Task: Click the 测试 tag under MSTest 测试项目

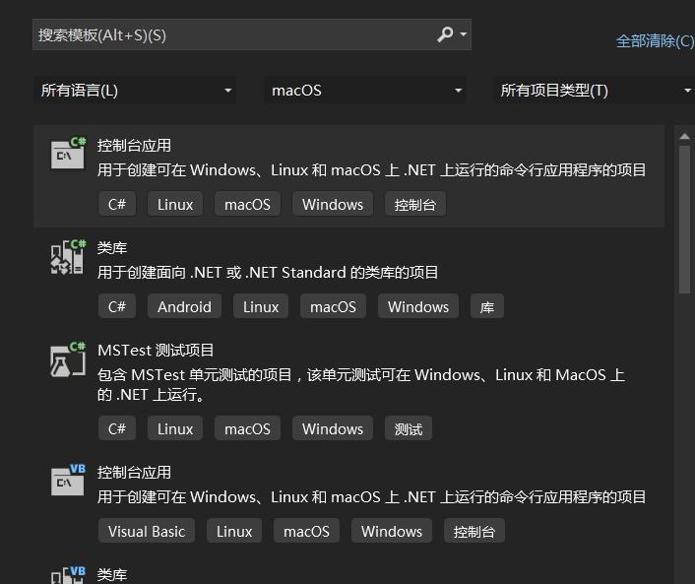Action: click(409, 428)
